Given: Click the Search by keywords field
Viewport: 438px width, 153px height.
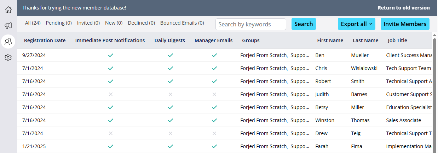Looking at the screenshot, I should tap(251, 24).
